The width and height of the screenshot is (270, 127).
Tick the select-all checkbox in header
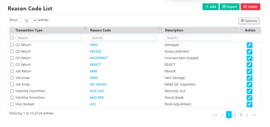click(x=12, y=37)
